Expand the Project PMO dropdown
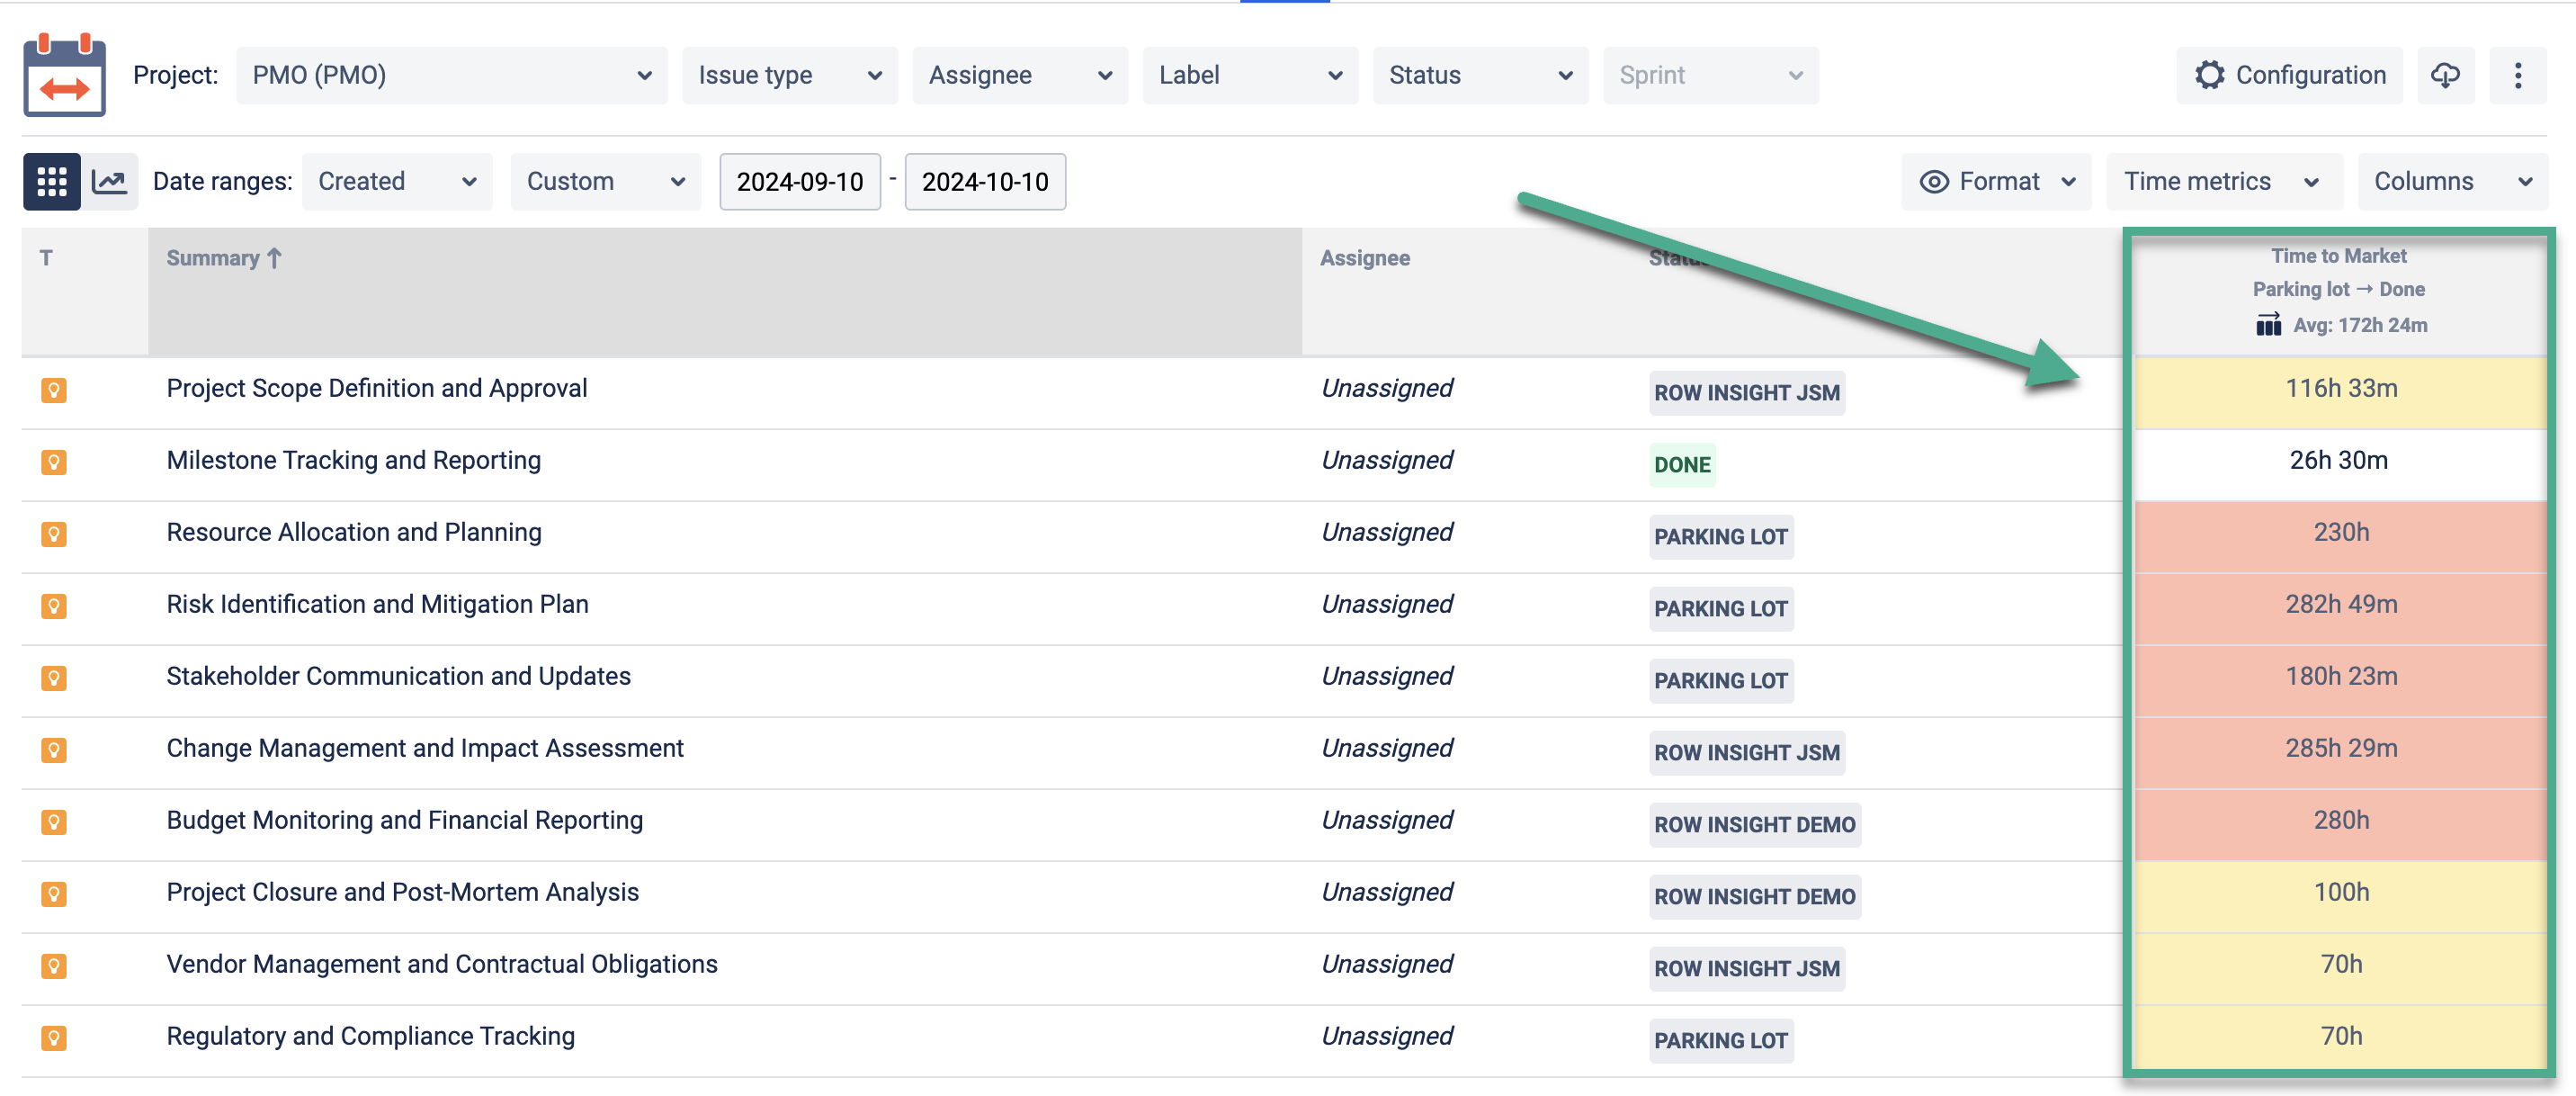The image size is (2576, 1096). (x=451, y=75)
